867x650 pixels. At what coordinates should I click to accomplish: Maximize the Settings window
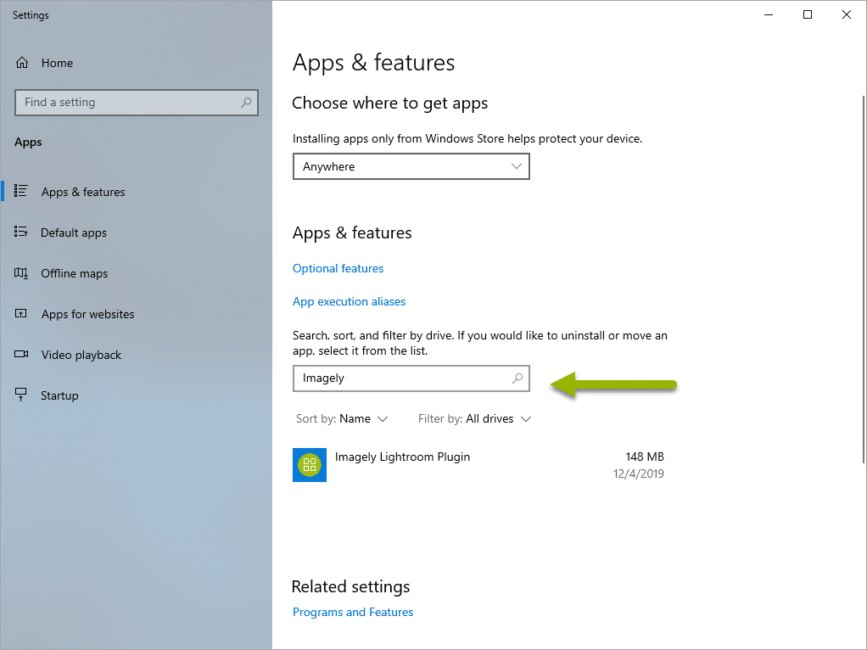coord(808,15)
